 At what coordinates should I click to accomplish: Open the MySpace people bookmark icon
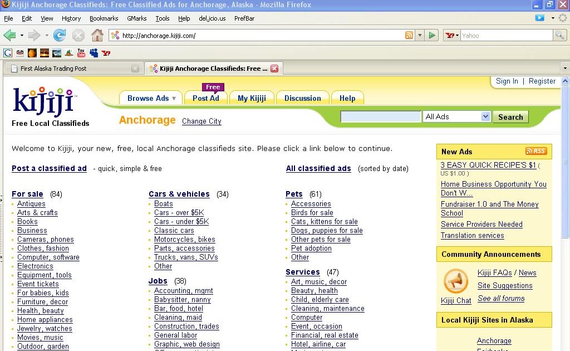[x=94, y=53]
